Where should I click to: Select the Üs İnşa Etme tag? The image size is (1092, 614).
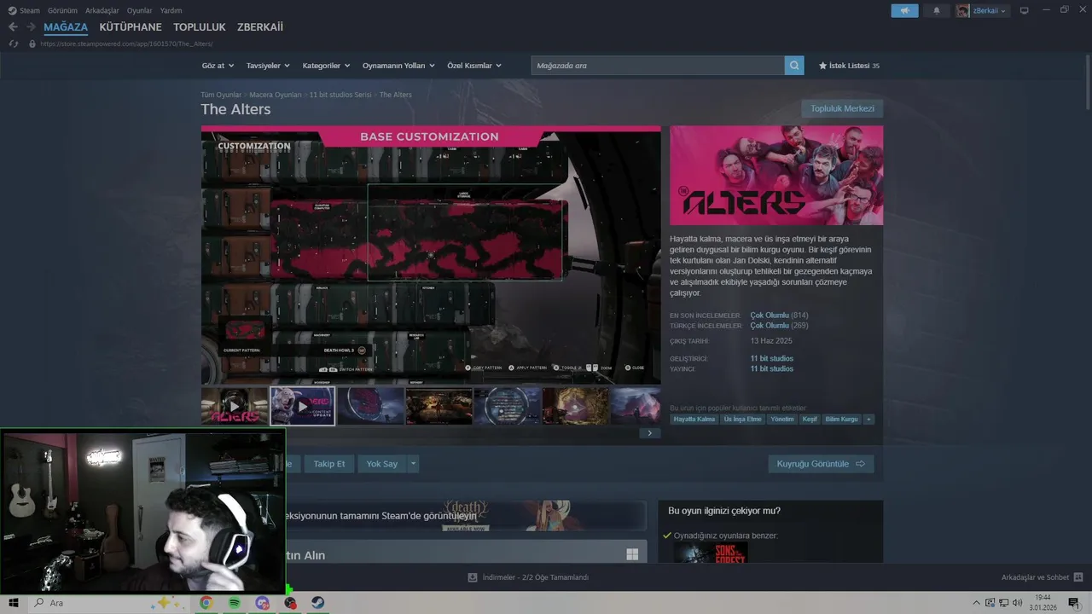pos(743,420)
